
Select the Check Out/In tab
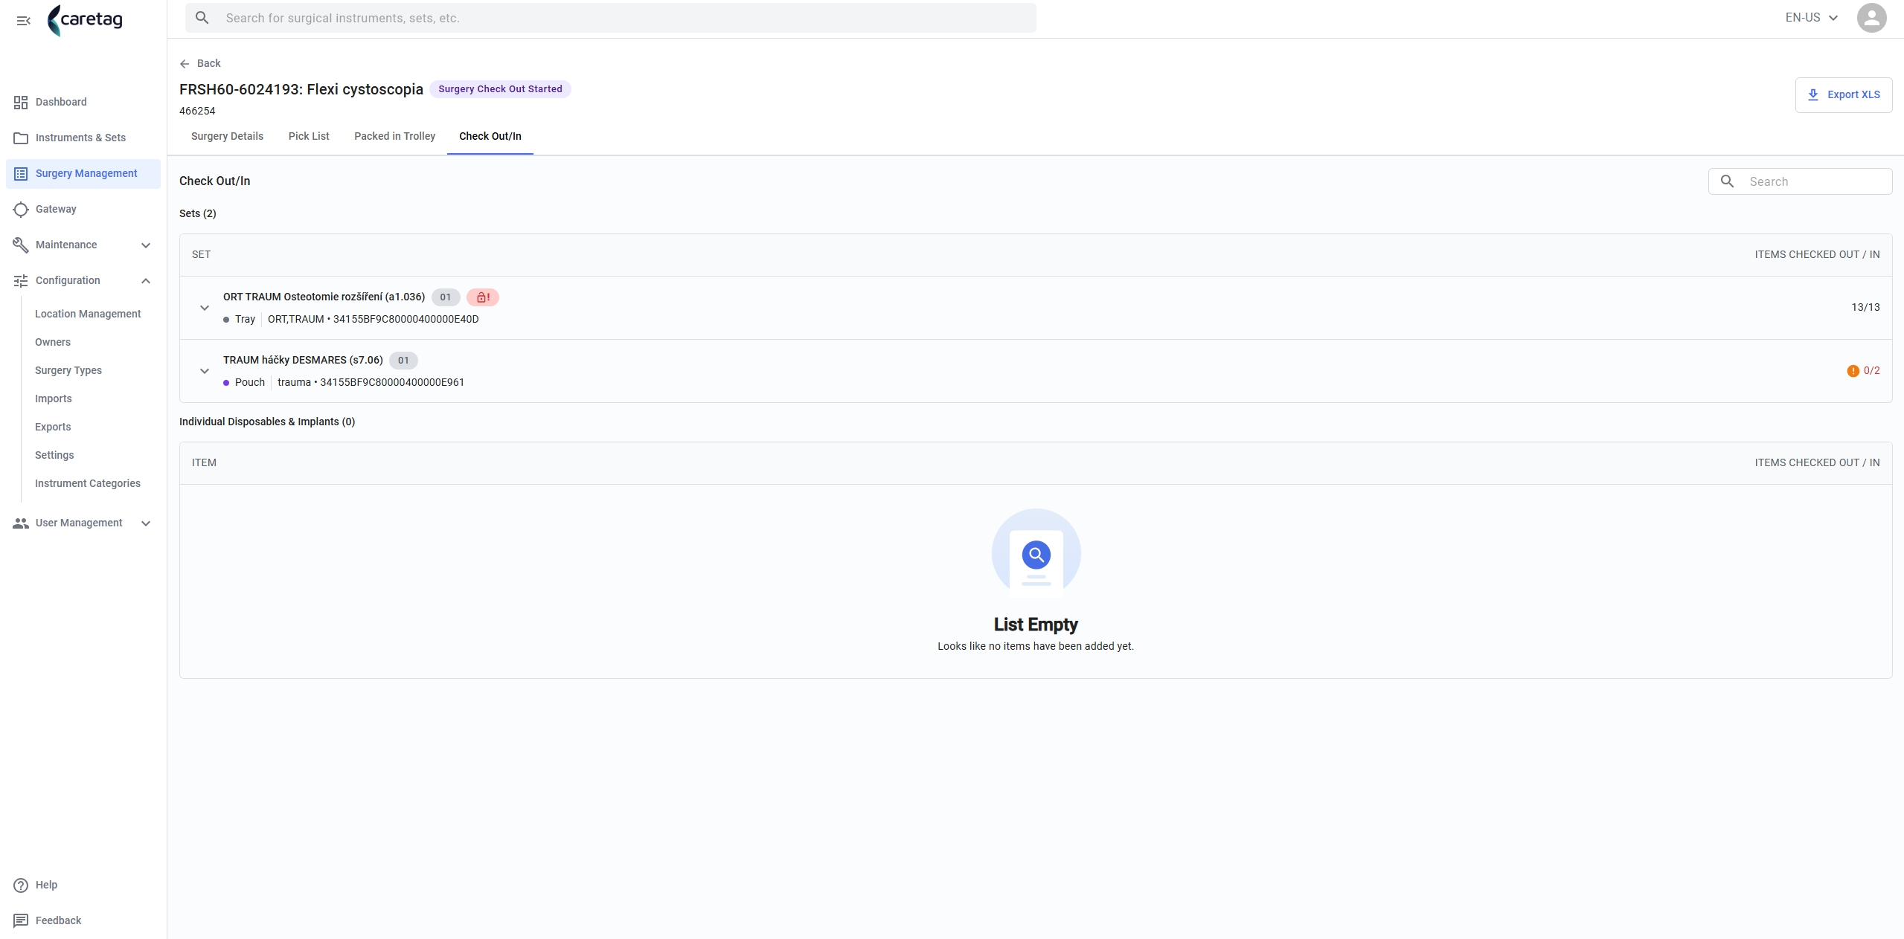point(490,136)
